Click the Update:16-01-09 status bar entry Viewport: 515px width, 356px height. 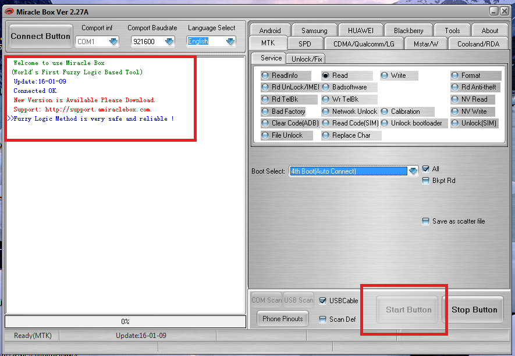coord(141,336)
